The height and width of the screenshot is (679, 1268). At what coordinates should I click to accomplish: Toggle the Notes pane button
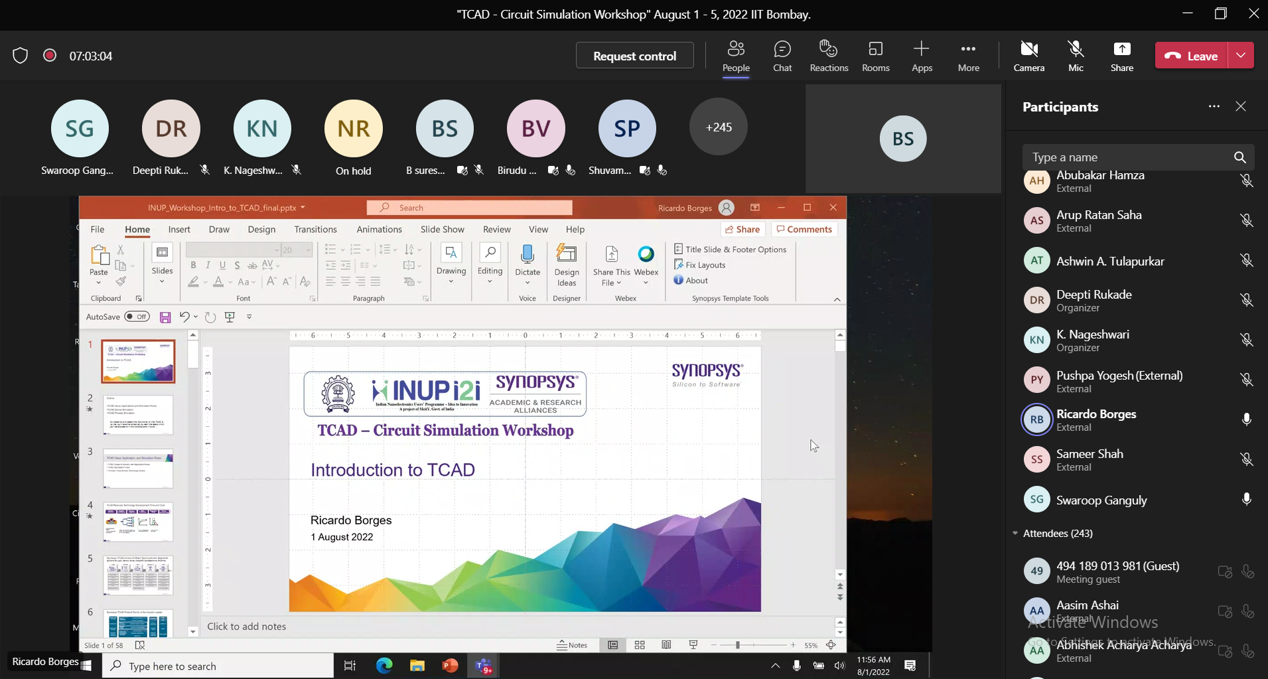(572, 644)
